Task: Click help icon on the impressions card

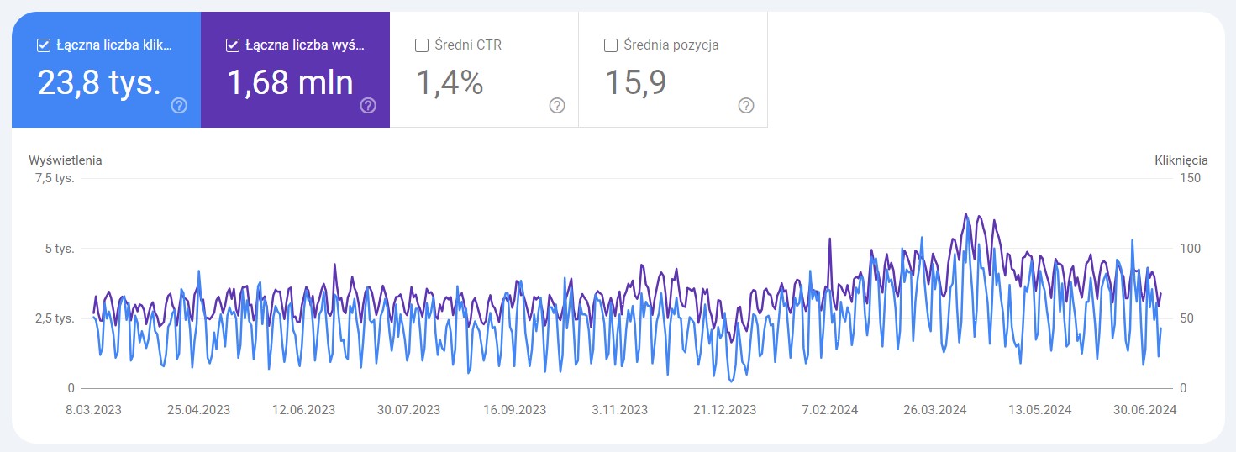Action: point(368,106)
